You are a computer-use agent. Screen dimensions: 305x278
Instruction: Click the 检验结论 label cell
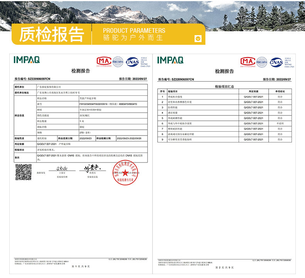pos(25,150)
